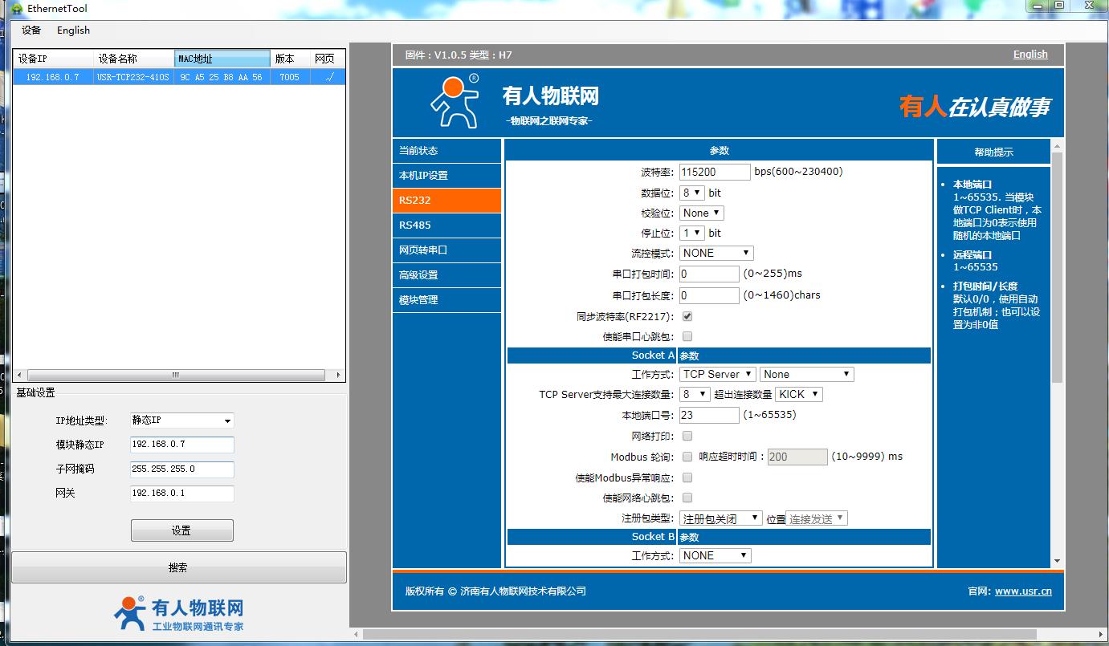Click device list scroll left arrow
This screenshot has width=1109, height=646.
pyautogui.click(x=21, y=375)
